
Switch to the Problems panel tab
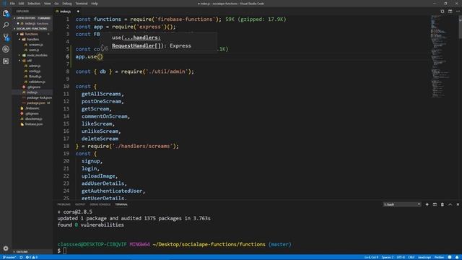click(x=64, y=204)
